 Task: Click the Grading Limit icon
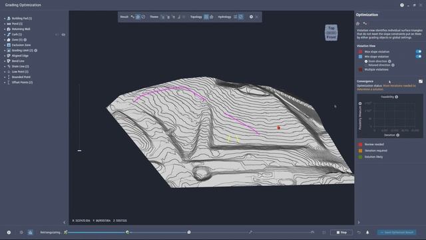pos(9,51)
